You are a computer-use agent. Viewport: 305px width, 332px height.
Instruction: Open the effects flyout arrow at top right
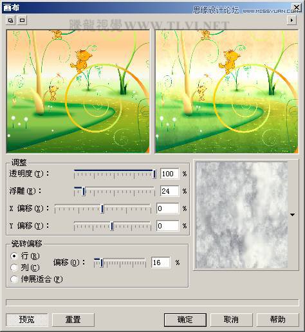pos(291,21)
